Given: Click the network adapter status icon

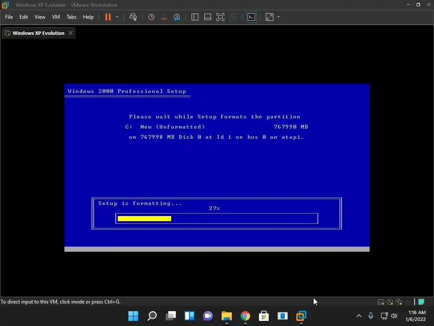Looking at the screenshot, I should 399,302.
